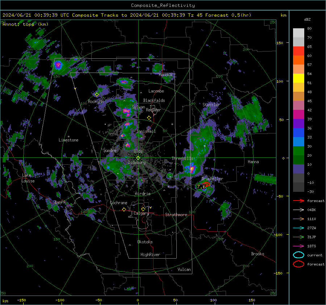Click the RockyMH label

[96, 102]
